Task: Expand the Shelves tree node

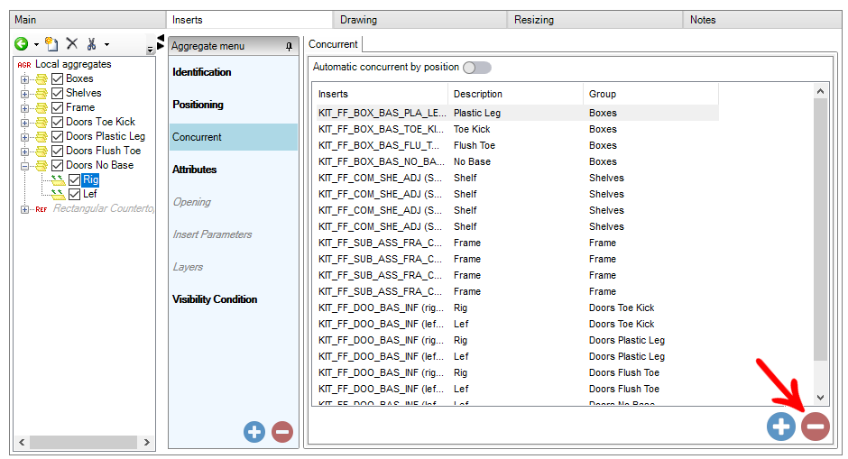Action: [24, 94]
